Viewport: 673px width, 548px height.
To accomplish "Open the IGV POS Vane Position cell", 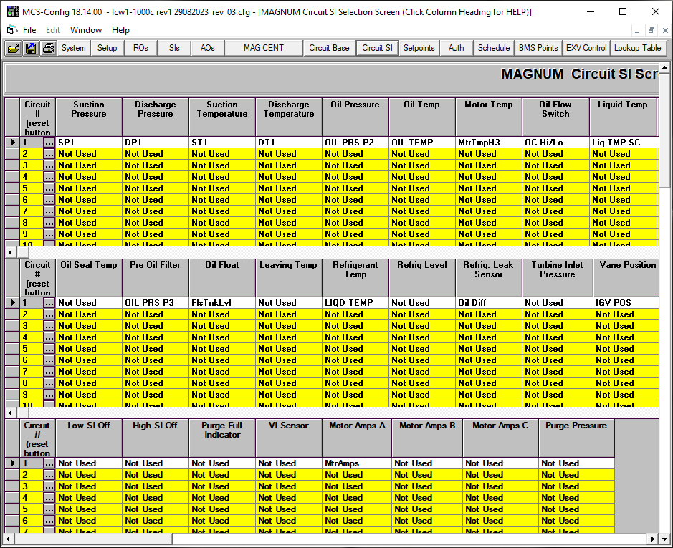I will (625, 303).
